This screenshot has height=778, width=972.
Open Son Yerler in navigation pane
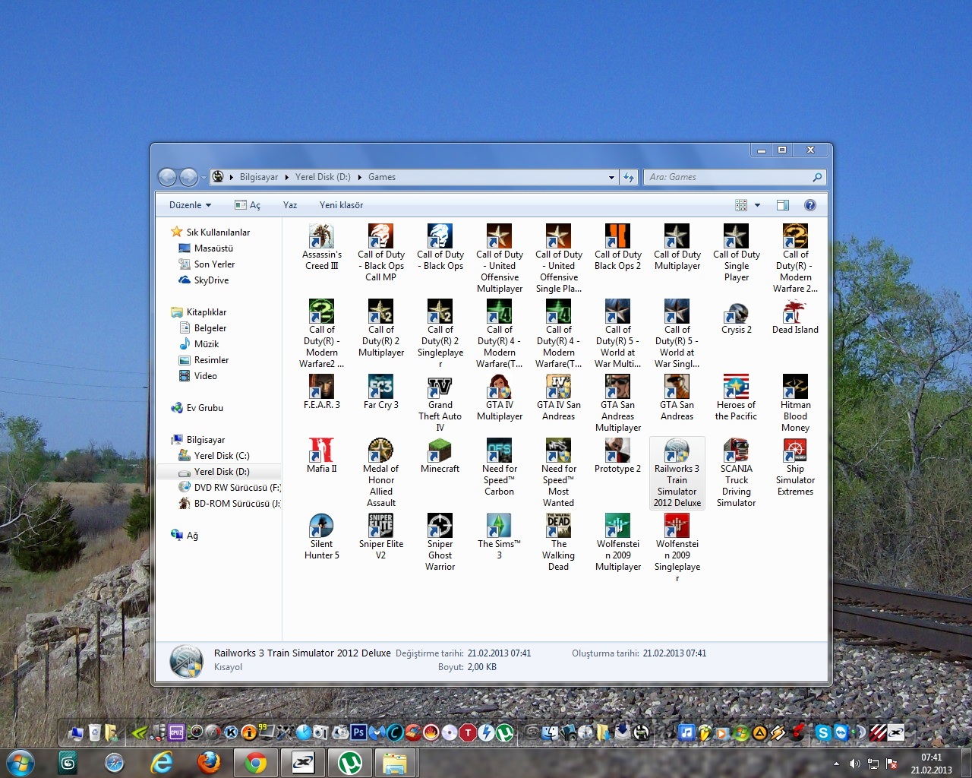(207, 264)
